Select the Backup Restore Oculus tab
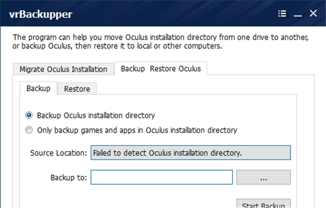The width and height of the screenshot is (326, 208). 161,69
